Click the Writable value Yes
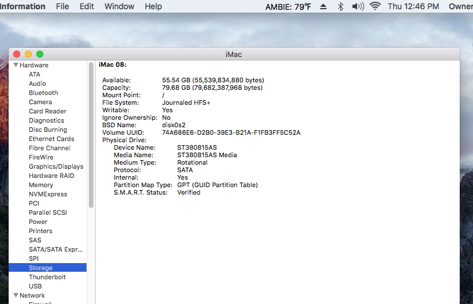This screenshot has width=473, height=304. pos(167,110)
